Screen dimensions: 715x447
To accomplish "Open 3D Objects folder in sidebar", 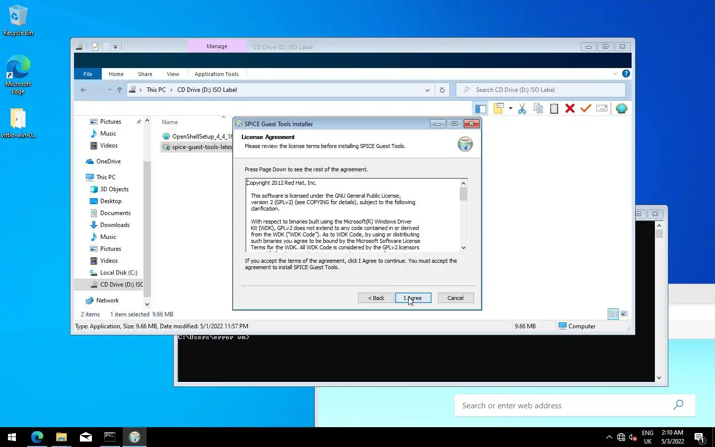I will coord(114,189).
